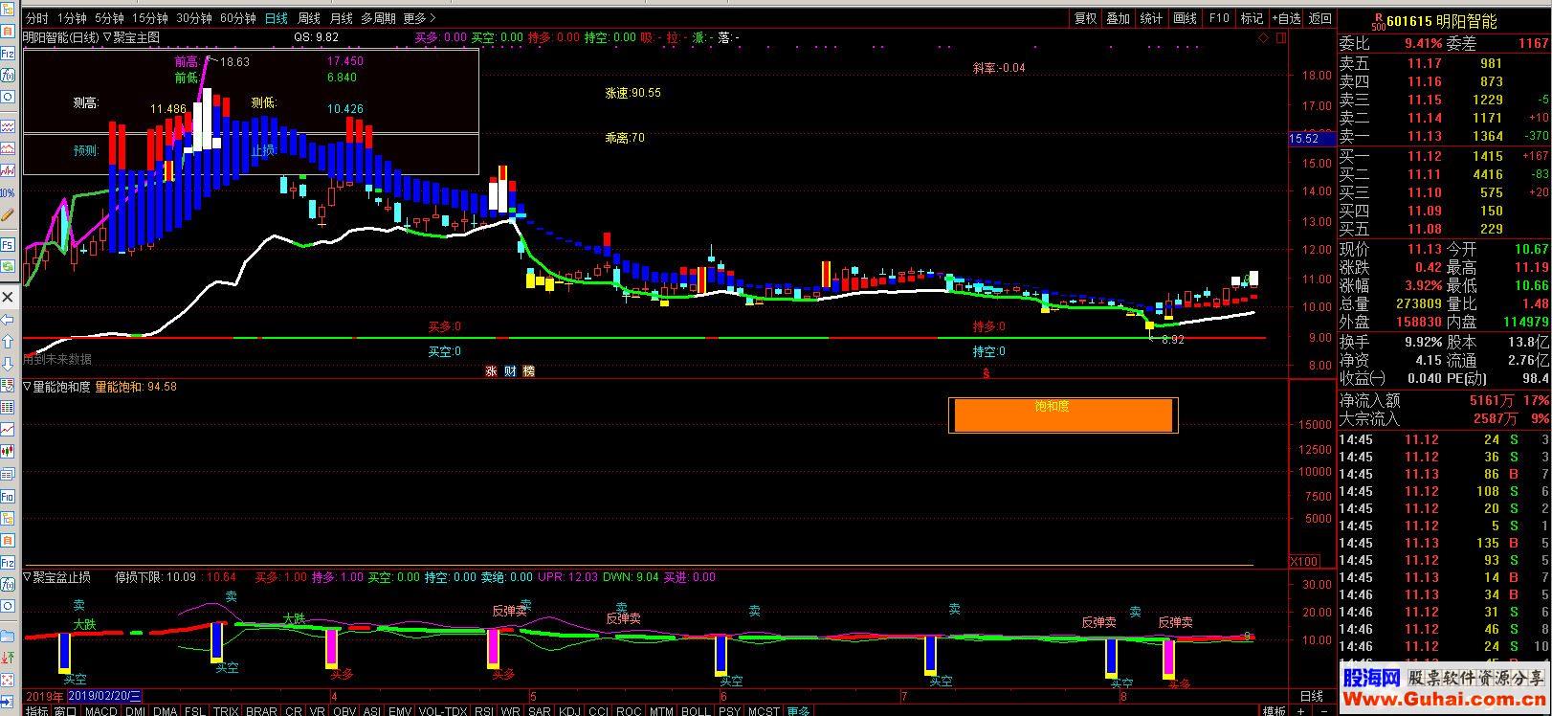Click the R500 badge beside stock code
This screenshot has height=716, width=1552.
click(1378, 20)
